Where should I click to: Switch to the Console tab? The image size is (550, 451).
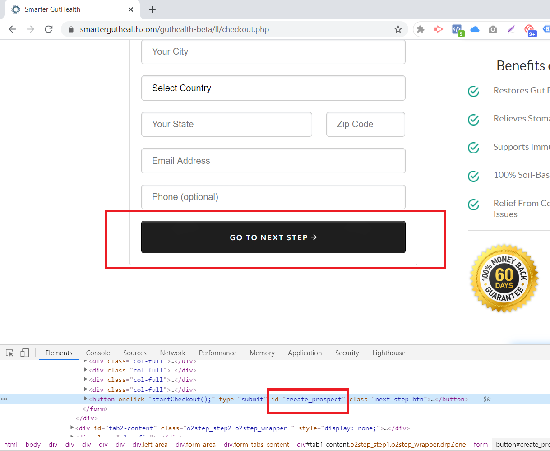pos(98,353)
